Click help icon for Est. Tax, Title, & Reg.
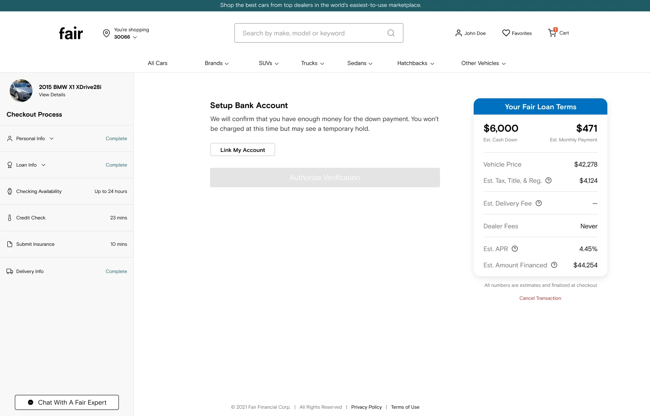Screen dimensions: 650x416 point(548,180)
